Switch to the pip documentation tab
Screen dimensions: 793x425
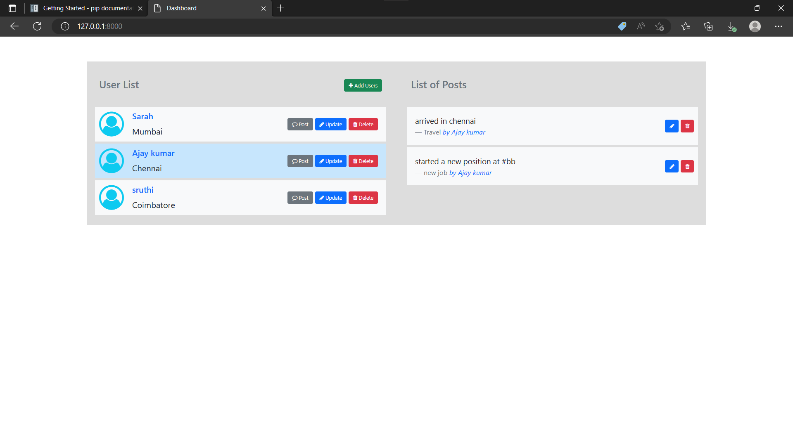pos(83,8)
